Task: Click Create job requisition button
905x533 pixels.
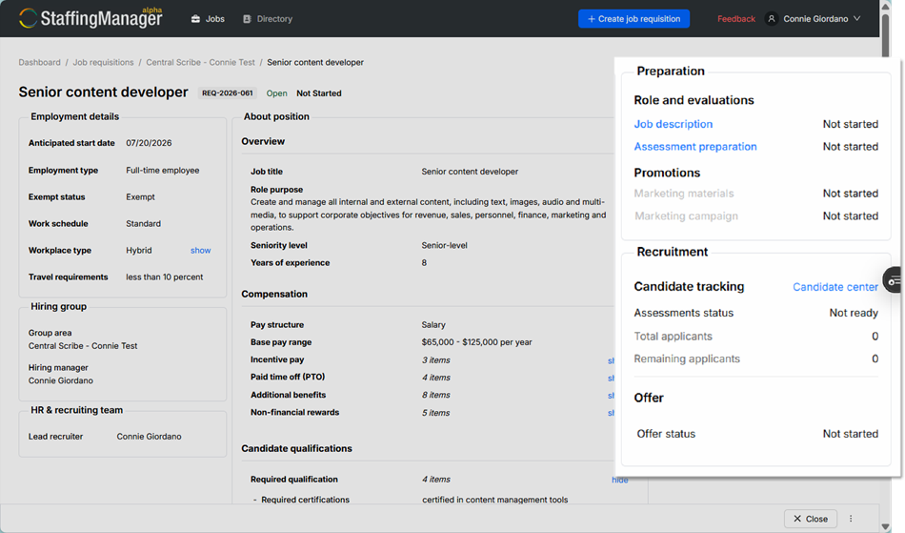Action: coord(633,19)
